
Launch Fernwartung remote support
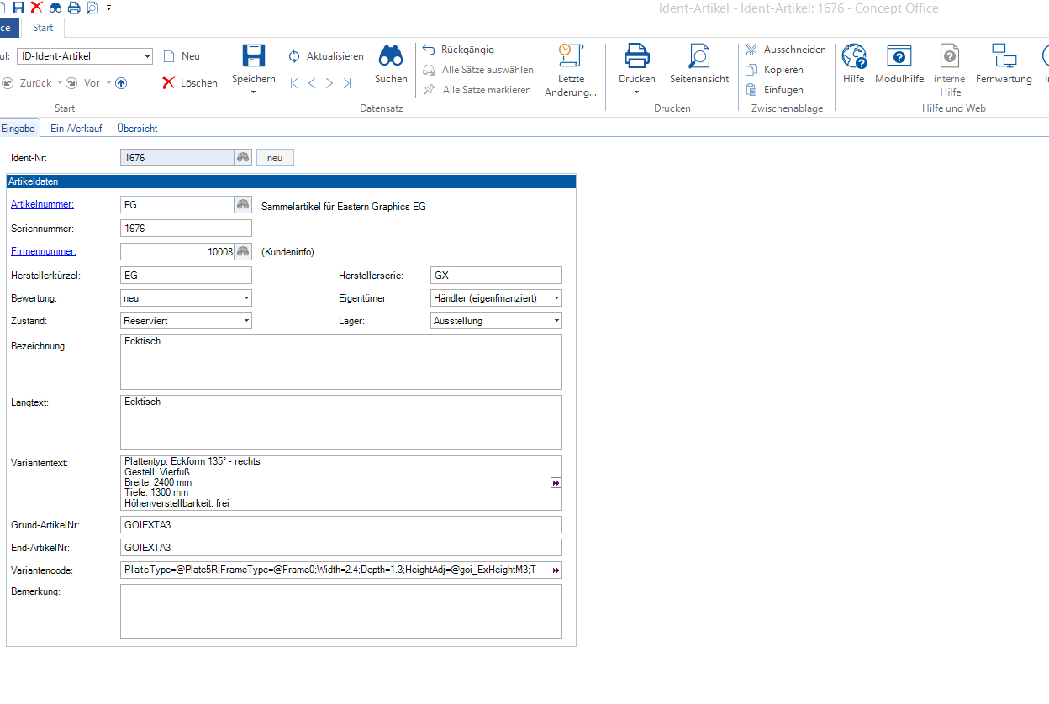click(x=1003, y=56)
